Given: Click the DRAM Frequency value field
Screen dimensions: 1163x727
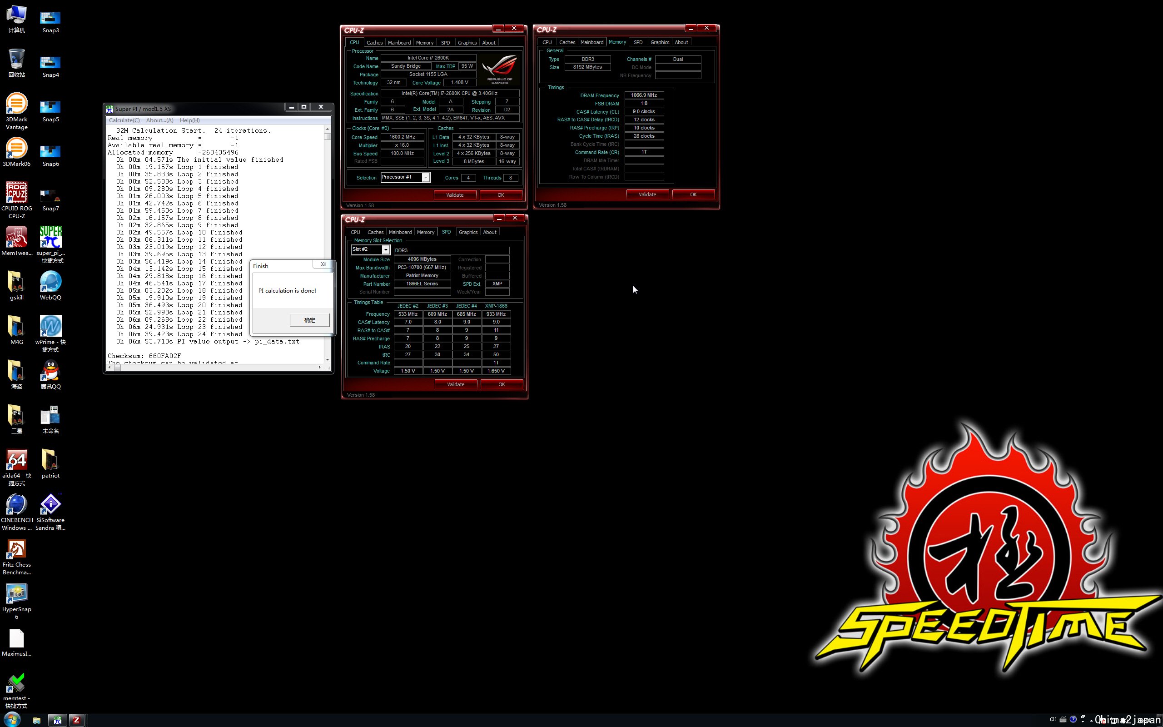Looking at the screenshot, I should click(644, 95).
